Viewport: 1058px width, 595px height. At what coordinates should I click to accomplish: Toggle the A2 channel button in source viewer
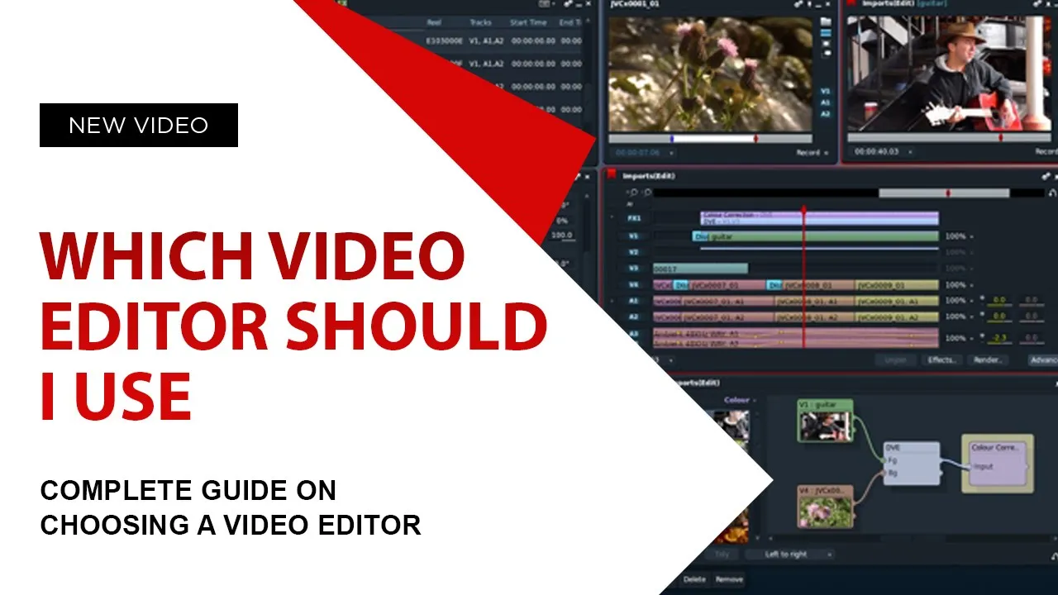pyautogui.click(x=826, y=113)
